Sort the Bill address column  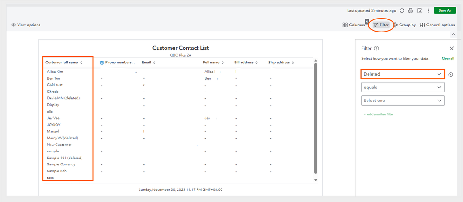click(256, 63)
